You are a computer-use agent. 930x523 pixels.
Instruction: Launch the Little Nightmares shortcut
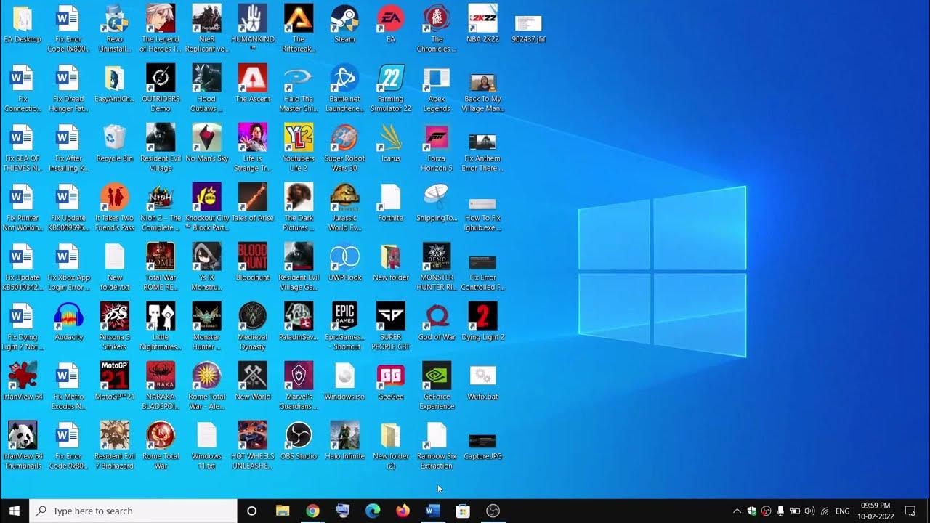[x=161, y=326]
